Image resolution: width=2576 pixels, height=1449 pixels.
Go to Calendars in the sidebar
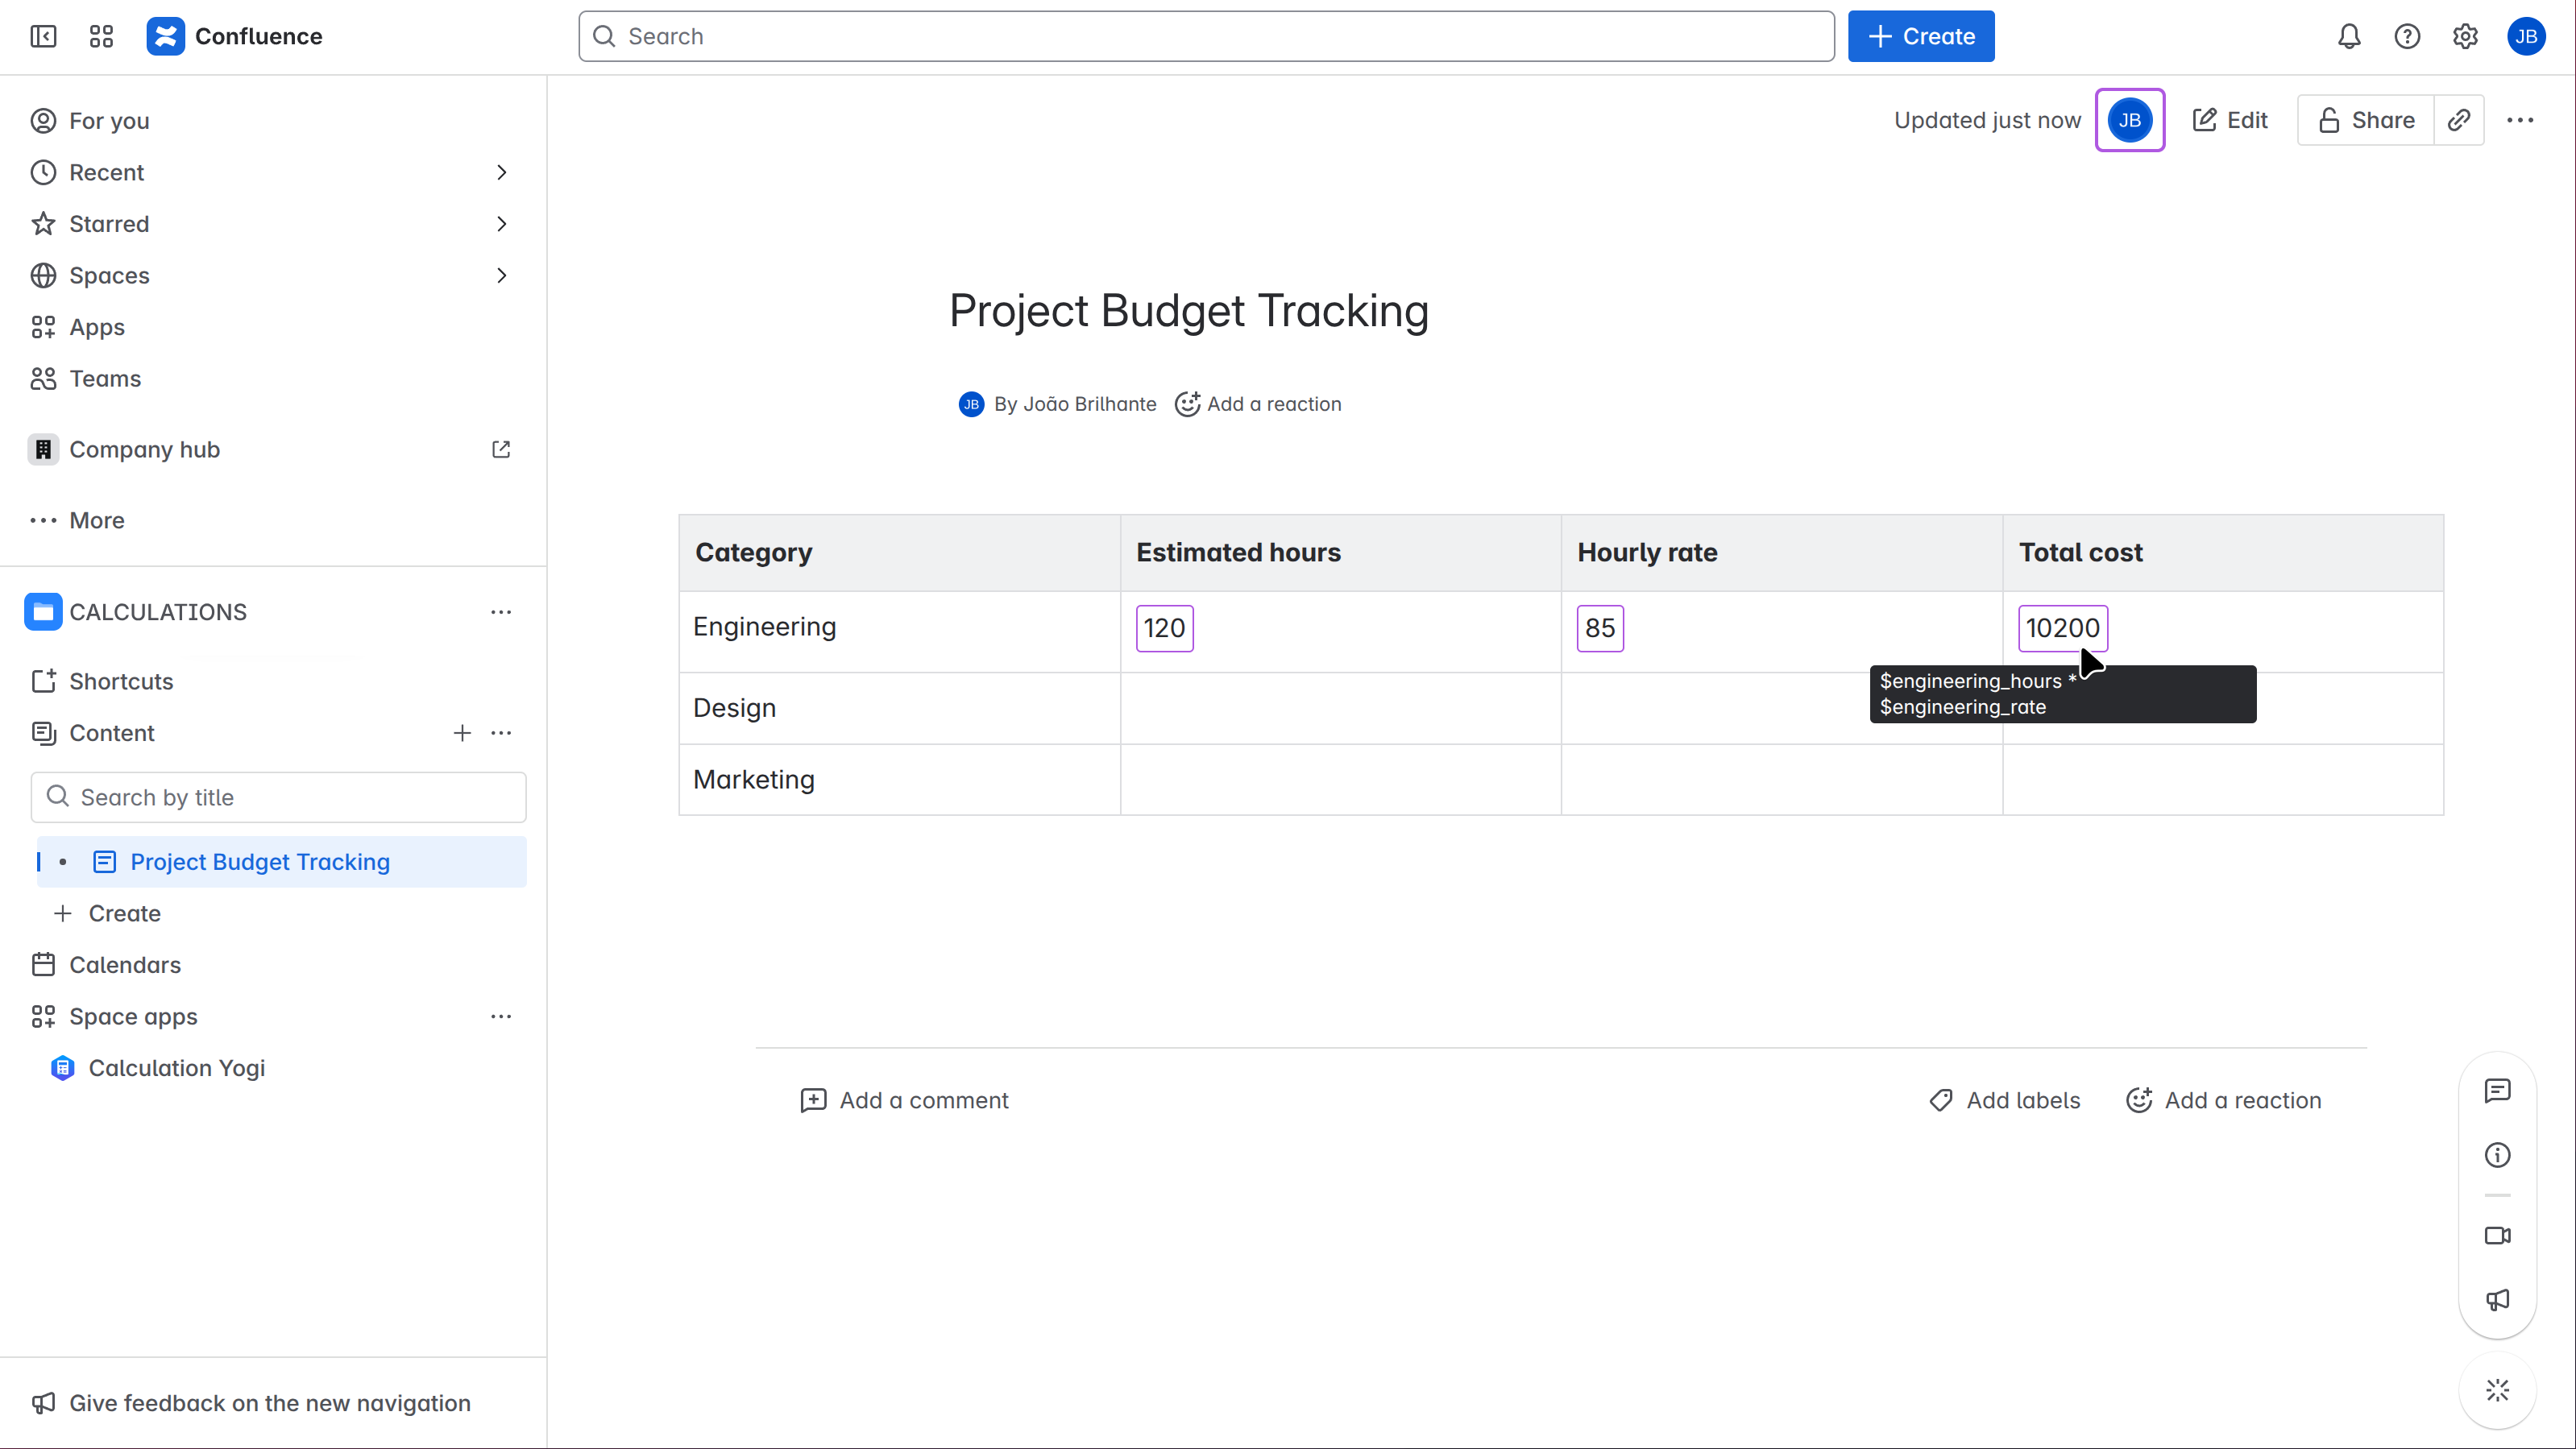point(125,964)
